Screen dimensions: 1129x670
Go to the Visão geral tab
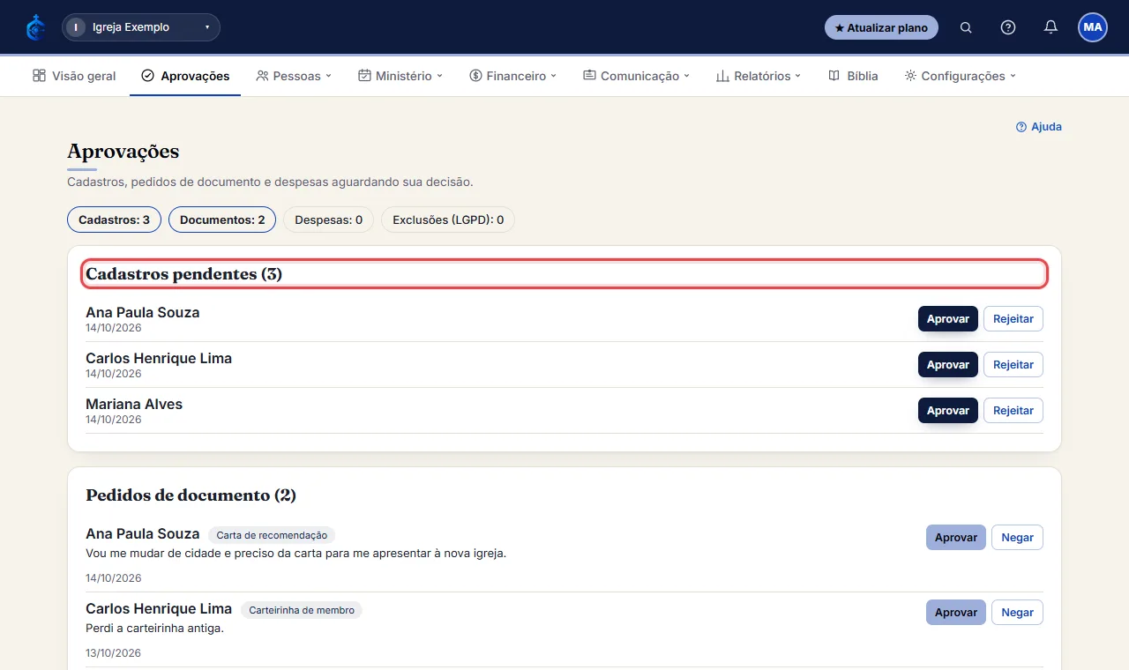click(x=74, y=76)
